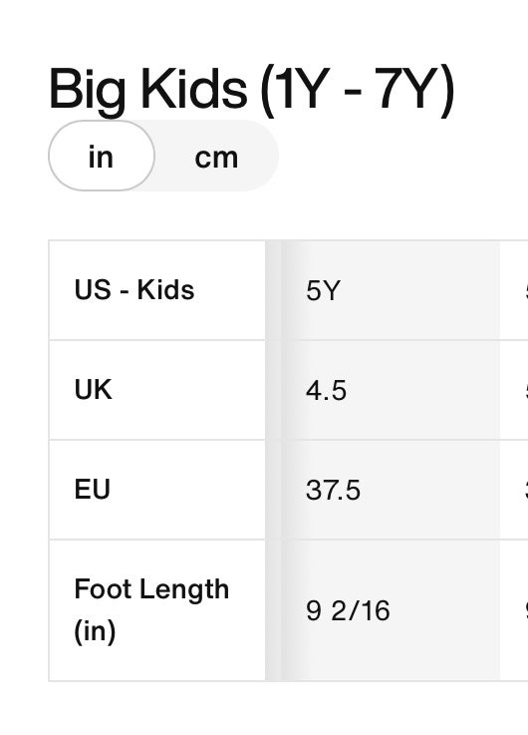The width and height of the screenshot is (528, 735).
Task: Click the partially visible next foot length cell
Action: [x=514, y=610]
